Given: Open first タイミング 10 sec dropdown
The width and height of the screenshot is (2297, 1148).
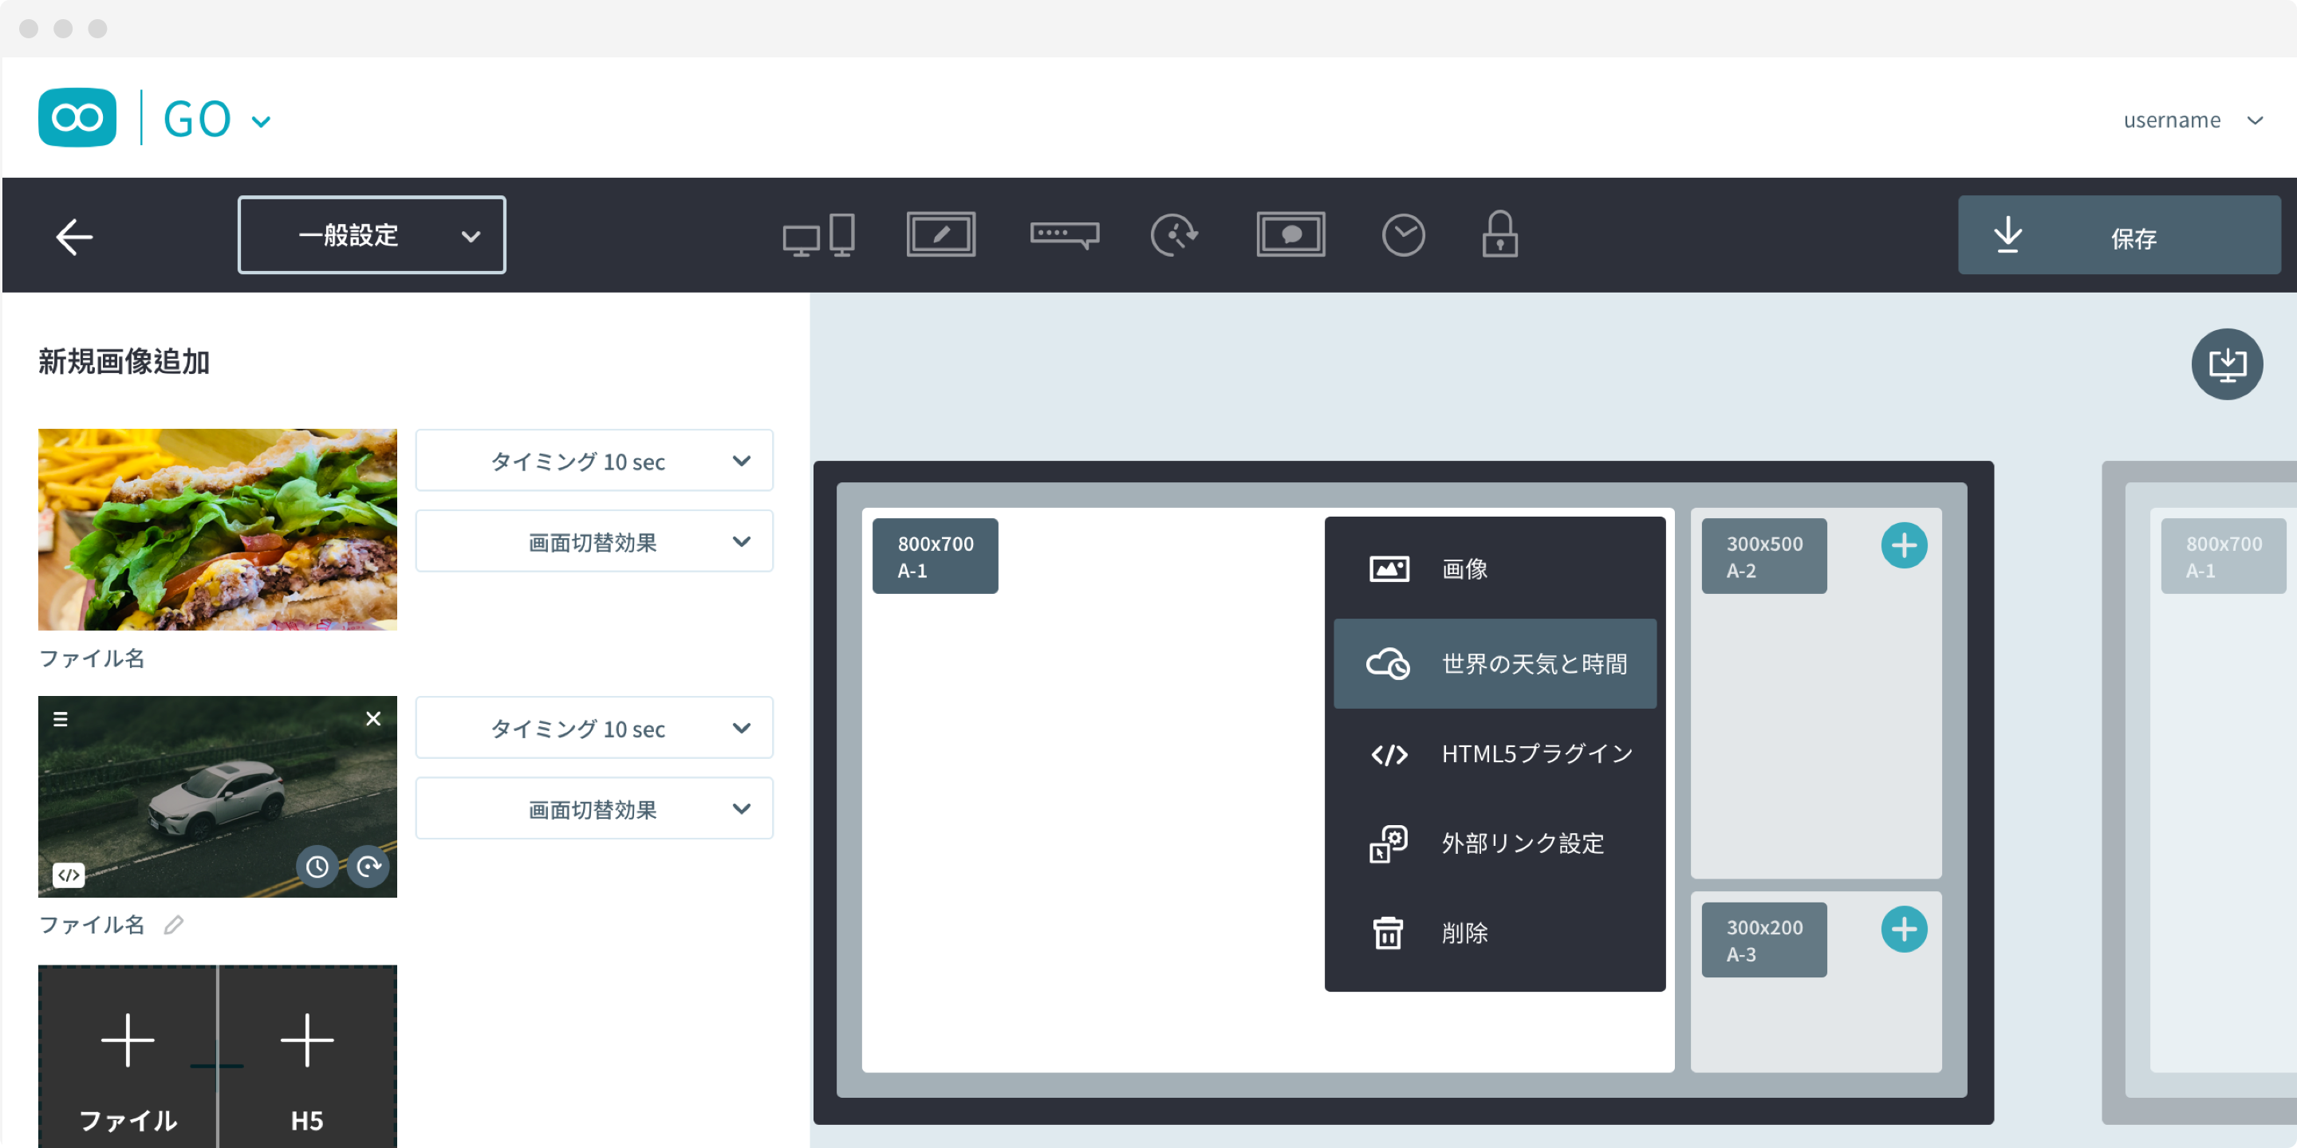Looking at the screenshot, I should pyautogui.click(x=594, y=461).
